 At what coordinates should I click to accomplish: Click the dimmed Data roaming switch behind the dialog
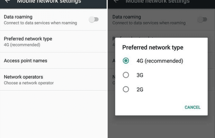click(x=202, y=20)
